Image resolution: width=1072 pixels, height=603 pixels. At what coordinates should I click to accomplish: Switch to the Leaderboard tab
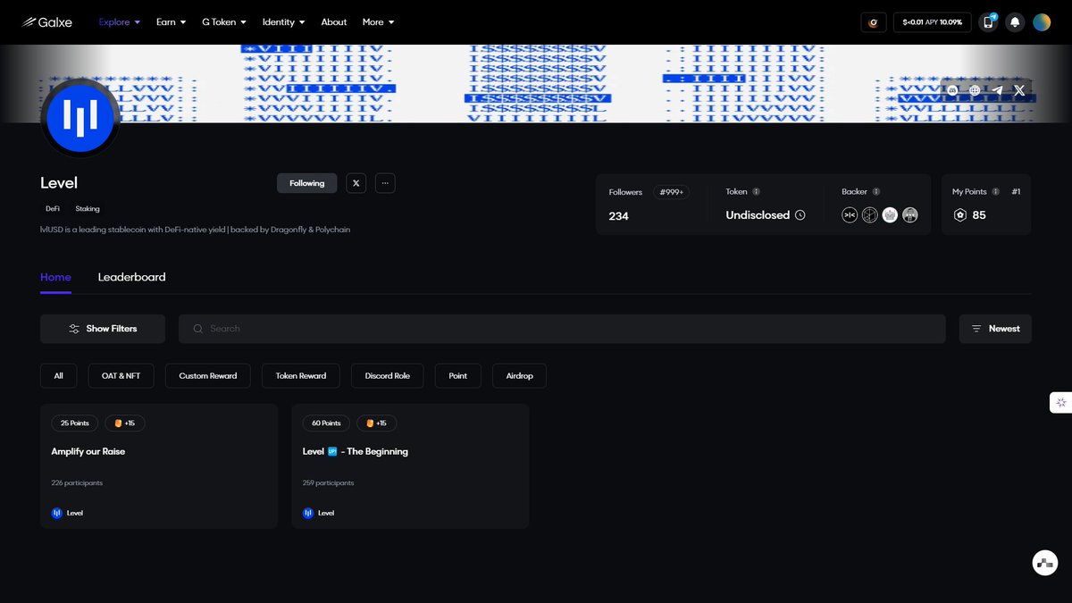(131, 277)
